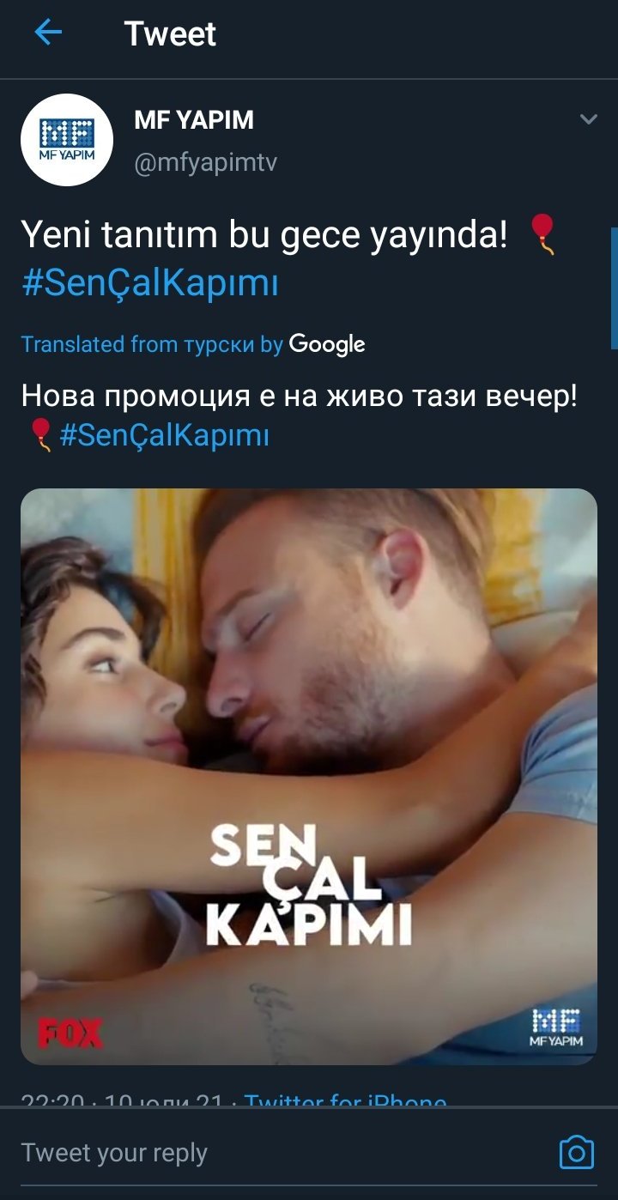This screenshot has width=618, height=1200.
Task: Open the Twitter for iPhone source link
Action: point(345,1099)
